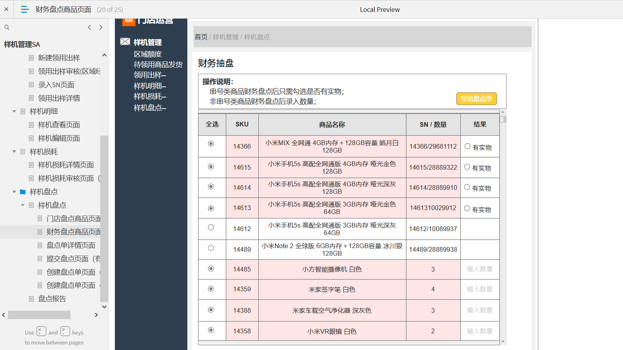Open 样机查看页面 in tree
Image resolution: width=623 pixels, height=350 pixels.
click(x=59, y=125)
